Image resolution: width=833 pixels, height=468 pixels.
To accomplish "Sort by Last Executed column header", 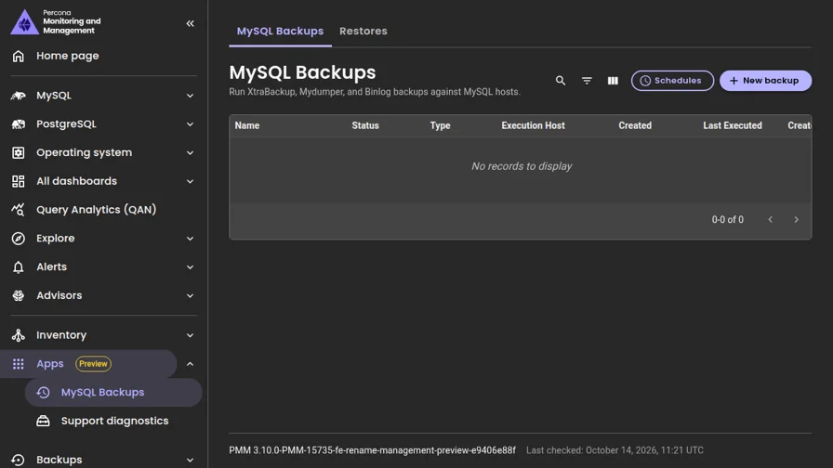I will click(x=732, y=125).
